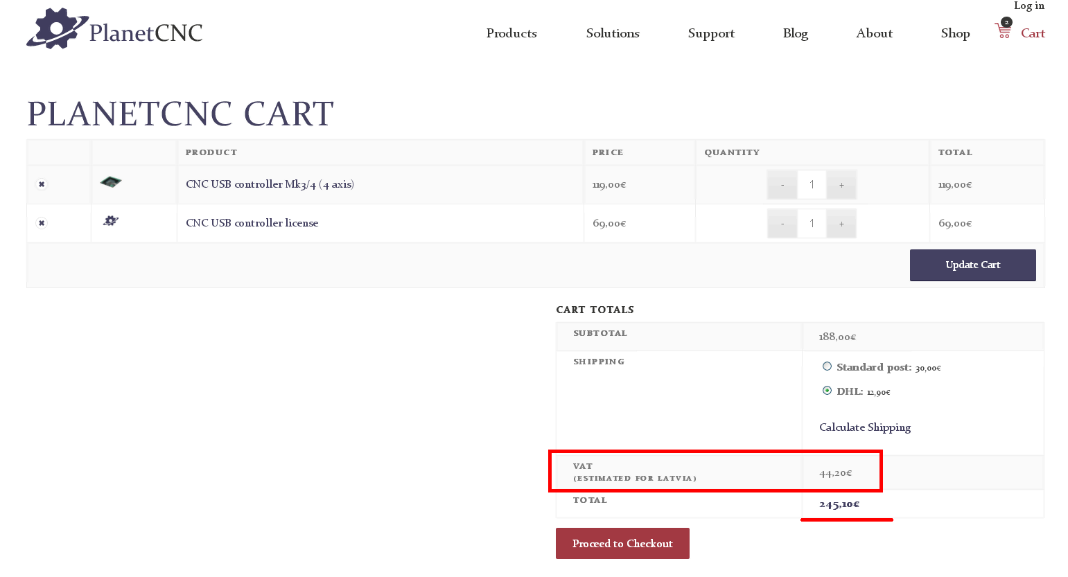Image resolution: width=1068 pixels, height=577 pixels.
Task: Open the shopping cart icon
Action: (x=1003, y=30)
